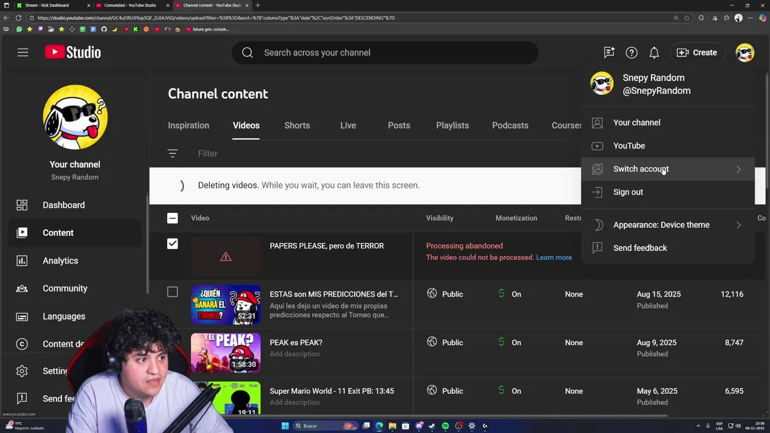Click in the Search across your channel field

click(385, 52)
